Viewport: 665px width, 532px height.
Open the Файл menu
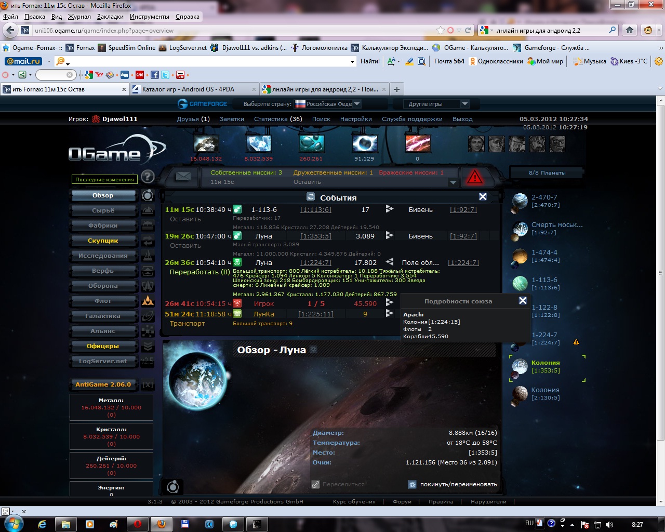pyautogui.click(x=10, y=17)
